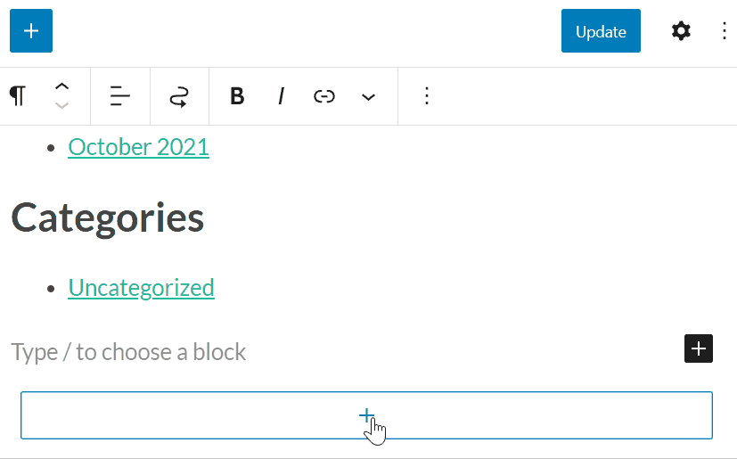The height and width of the screenshot is (459, 737).
Task: Move block down with the down arrow
Action: point(61,105)
